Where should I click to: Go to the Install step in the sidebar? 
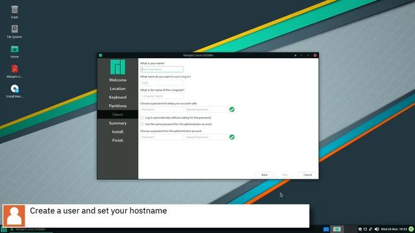coord(117,132)
